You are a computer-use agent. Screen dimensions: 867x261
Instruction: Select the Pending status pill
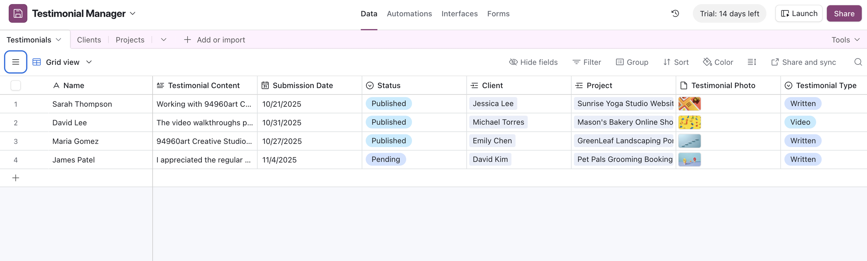tap(386, 159)
